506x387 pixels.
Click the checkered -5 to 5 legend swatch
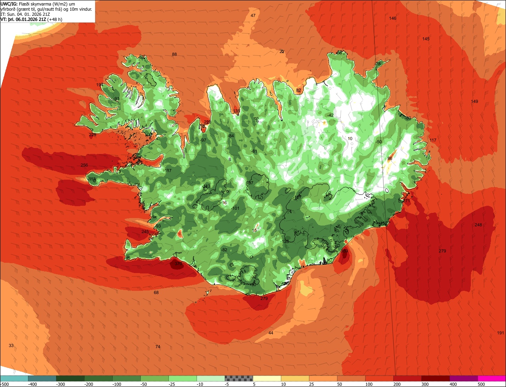239,378
